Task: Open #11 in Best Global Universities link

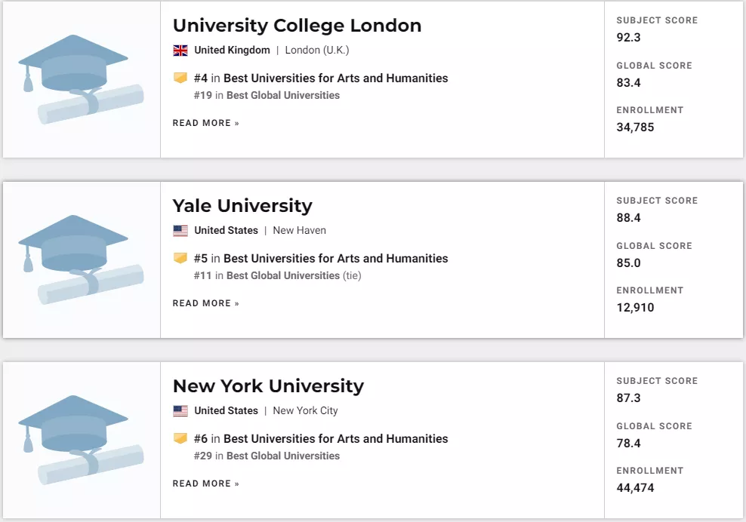Action: (x=267, y=275)
